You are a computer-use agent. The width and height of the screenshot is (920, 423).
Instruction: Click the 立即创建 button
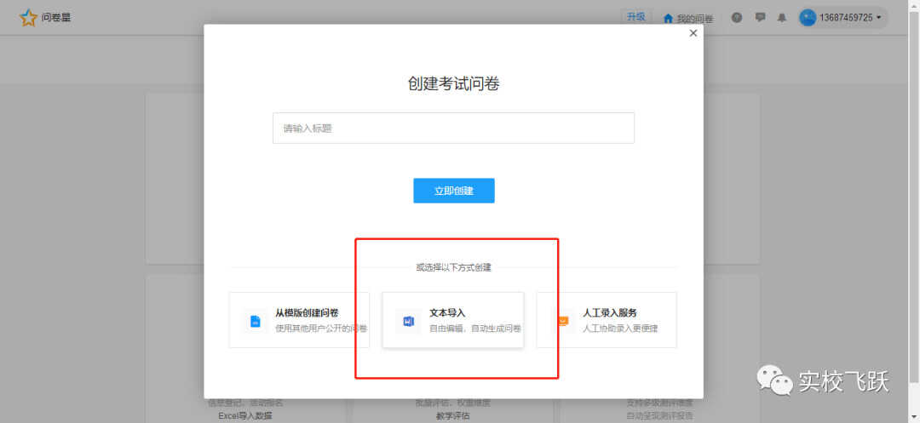pyautogui.click(x=453, y=191)
